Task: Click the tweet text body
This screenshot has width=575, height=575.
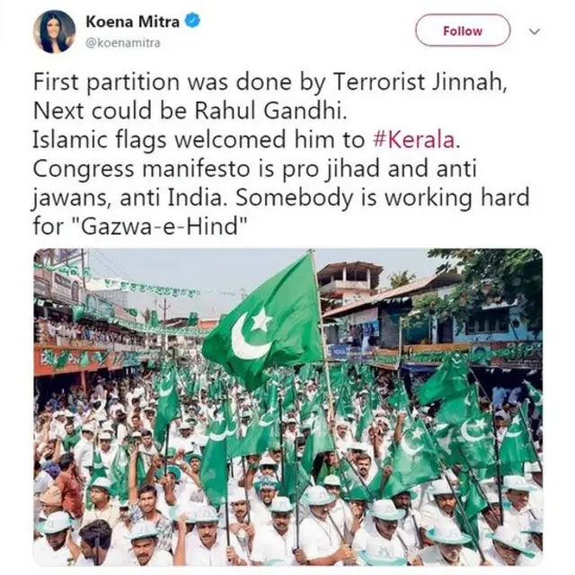Action: 281,154
